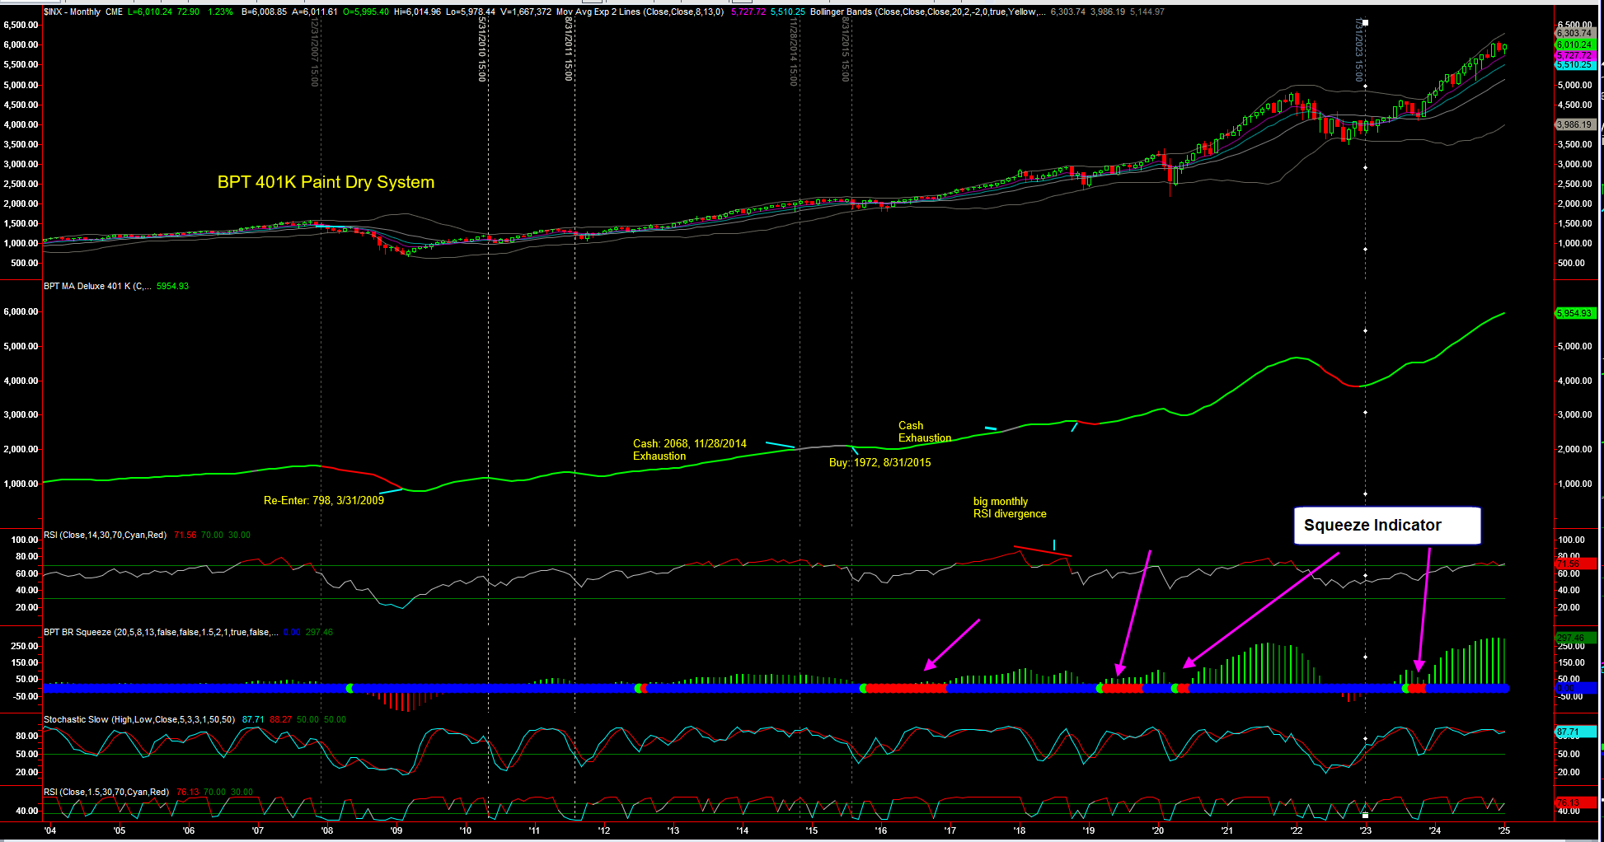Select the $INX Monthly symbol label
The image size is (1604, 842).
pyautogui.click(x=72, y=12)
